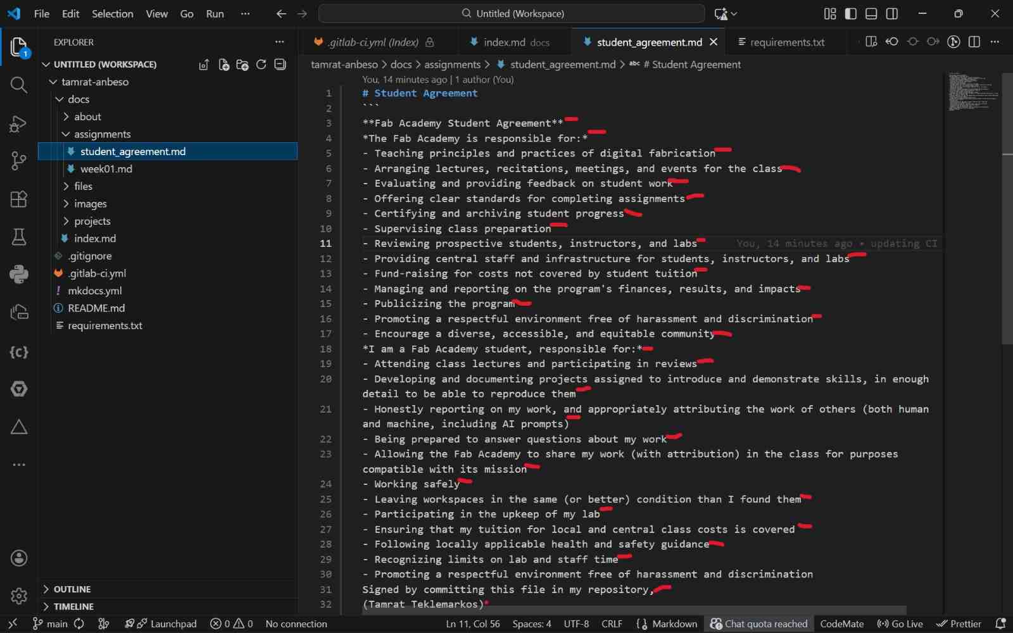Image resolution: width=1013 pixels, height=633 pixels.
Task: Toggle the Primary Side Bar visibility
Action: tap(851, 13)
